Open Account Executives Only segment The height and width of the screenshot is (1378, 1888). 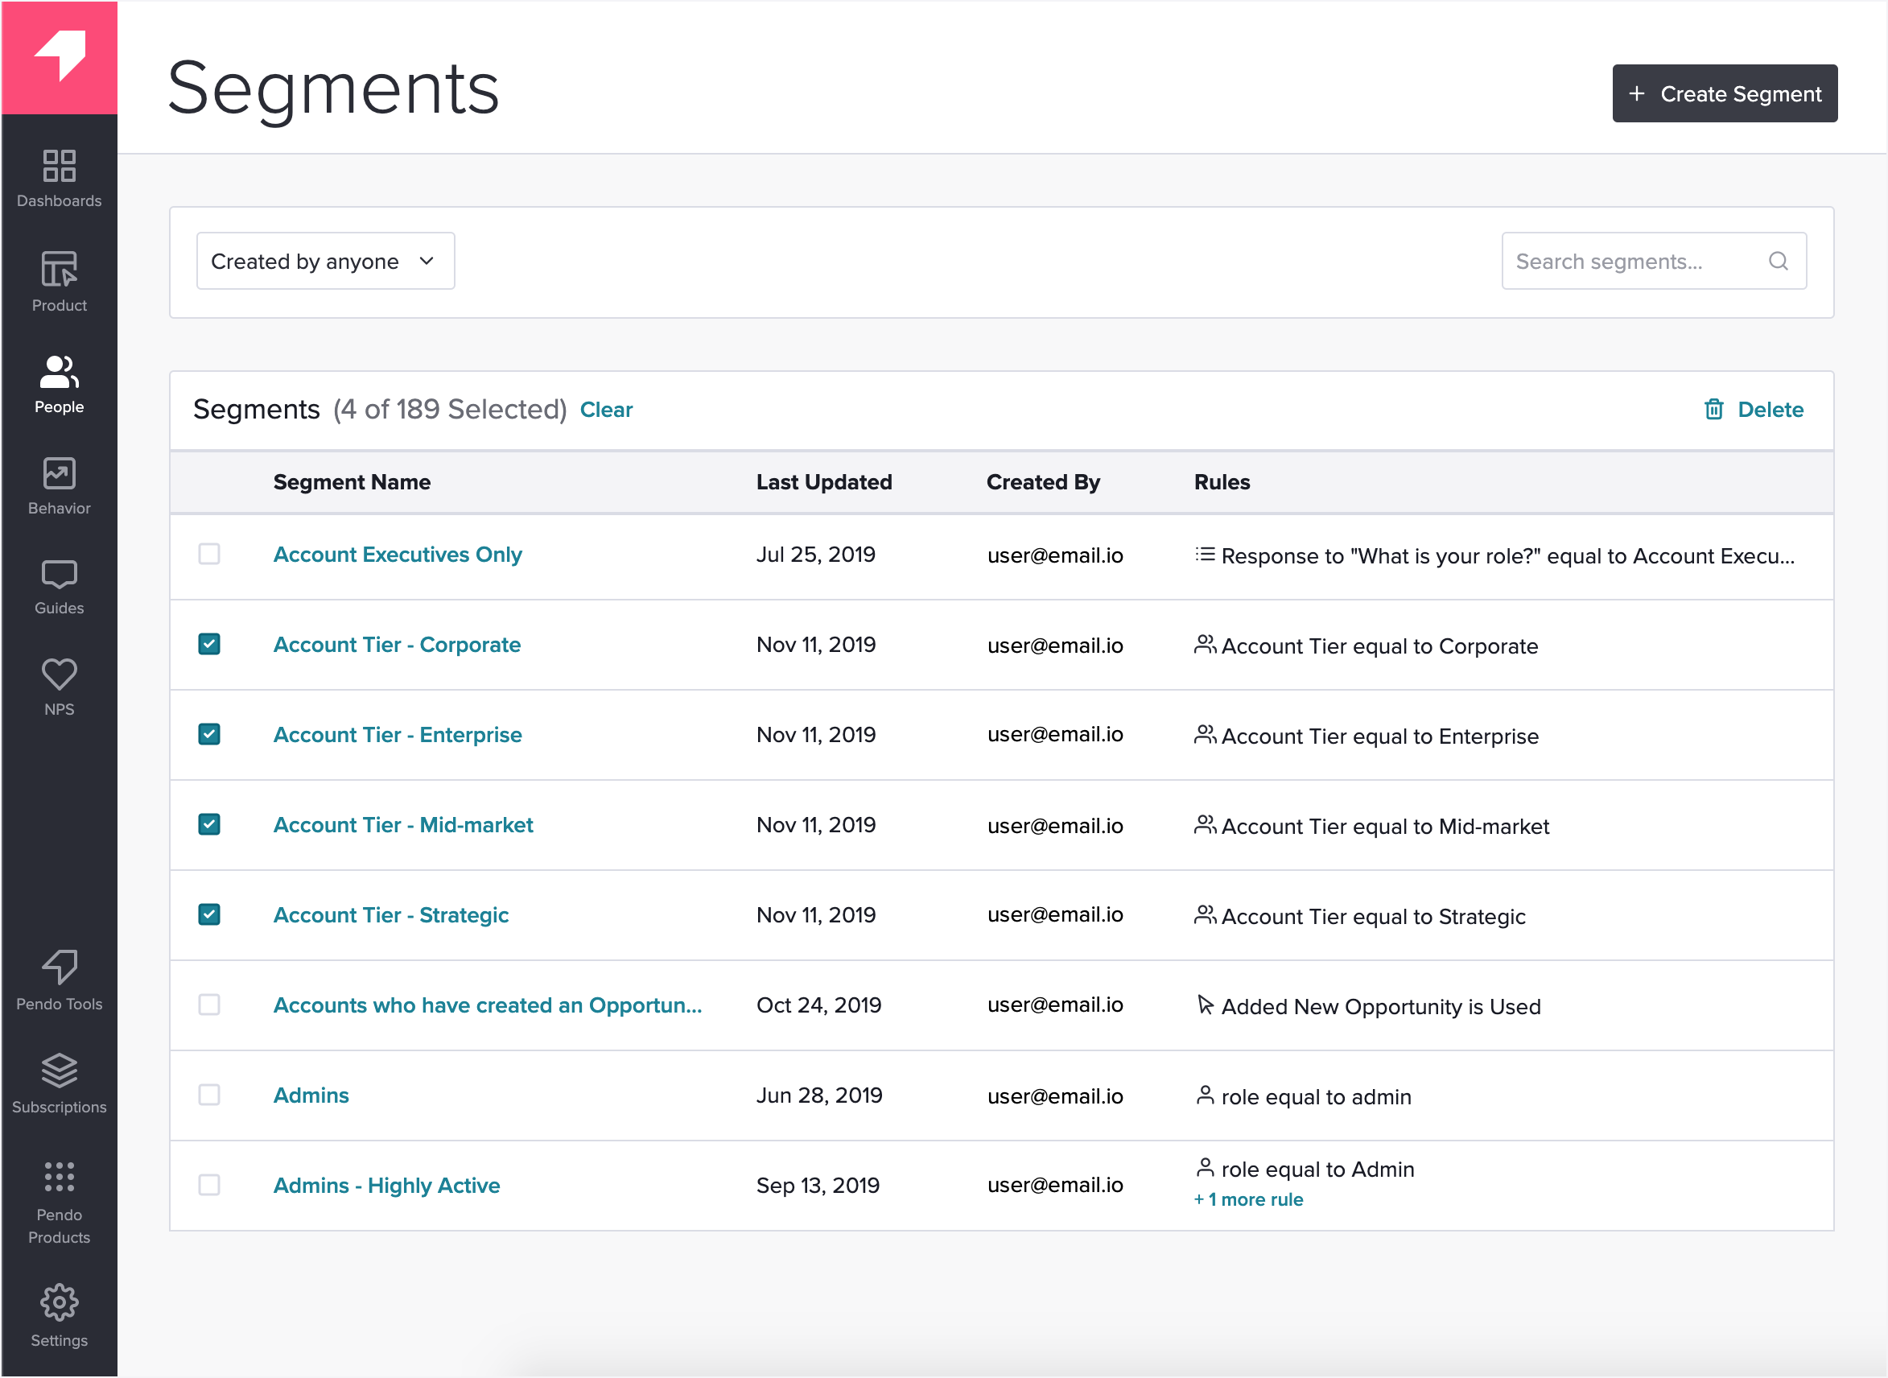coord(398,555)
